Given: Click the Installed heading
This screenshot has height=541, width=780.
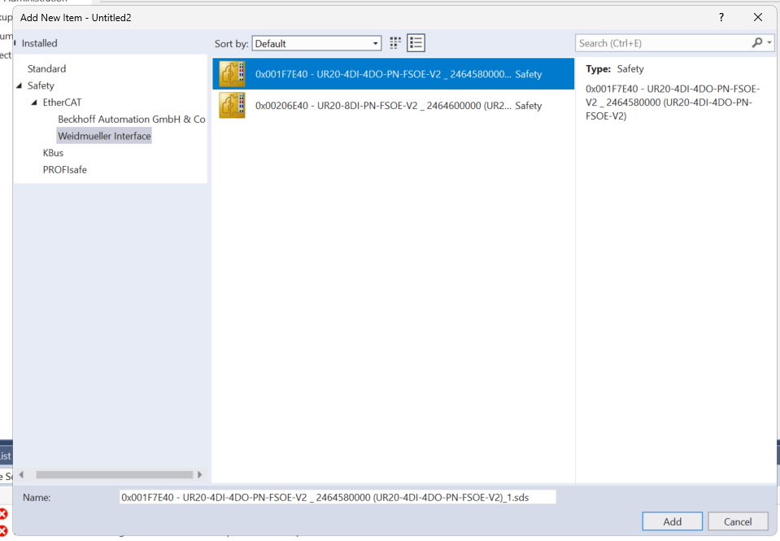Looking at the screenshot, I should [x=39, y=43].
